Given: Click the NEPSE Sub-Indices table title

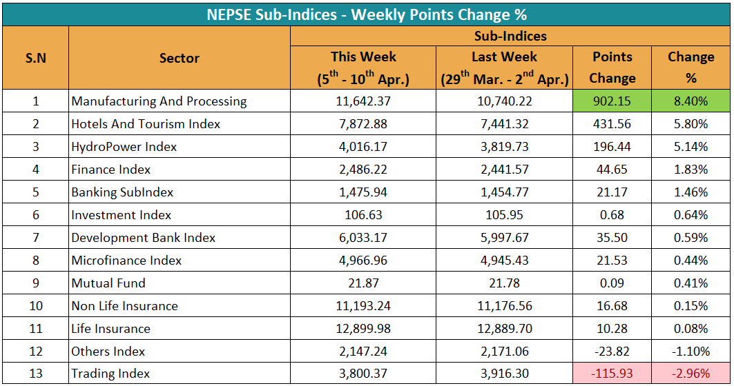Looking at the screenshot, I should 367,14.
